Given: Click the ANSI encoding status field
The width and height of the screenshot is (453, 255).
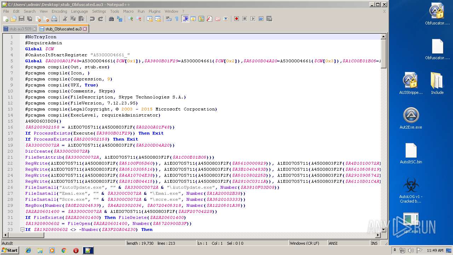Looking at the screenshot, I should 348,243.
